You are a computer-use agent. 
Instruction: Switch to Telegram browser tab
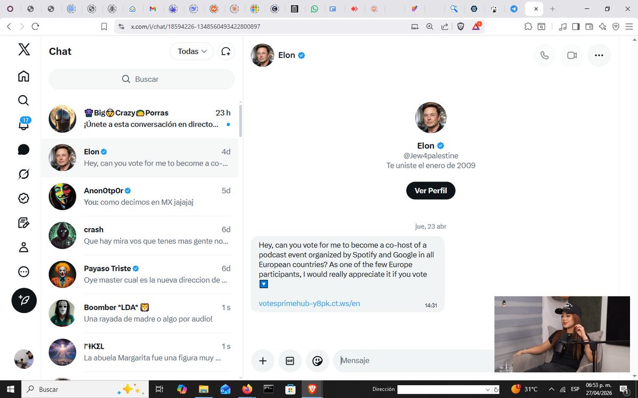(514, 9)
